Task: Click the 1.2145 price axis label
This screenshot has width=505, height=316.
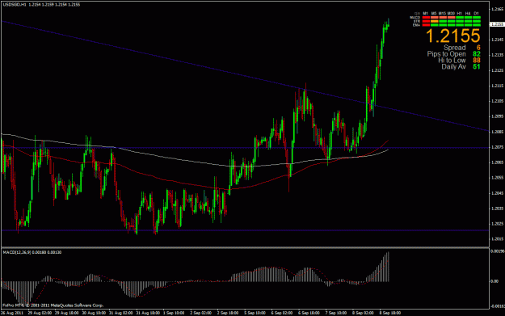Action: point(498,40)
